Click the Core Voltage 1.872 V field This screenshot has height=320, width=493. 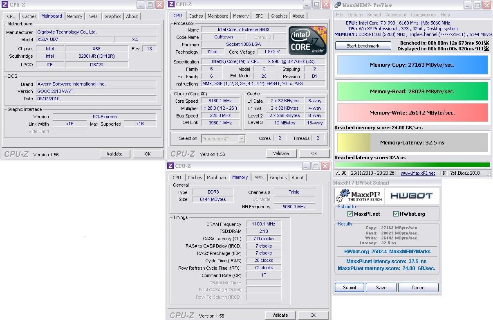[272, 52]
